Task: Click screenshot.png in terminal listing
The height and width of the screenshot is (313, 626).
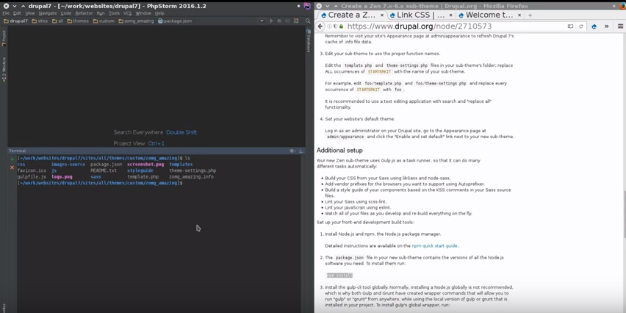Action: pos(145,165)
